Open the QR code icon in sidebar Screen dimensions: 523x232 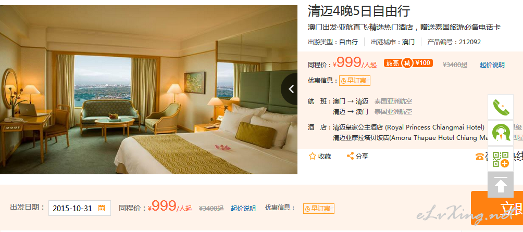click(501, 159)
